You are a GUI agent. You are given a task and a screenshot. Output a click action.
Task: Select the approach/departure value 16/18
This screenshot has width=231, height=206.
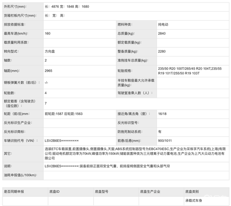pos(162,114)
